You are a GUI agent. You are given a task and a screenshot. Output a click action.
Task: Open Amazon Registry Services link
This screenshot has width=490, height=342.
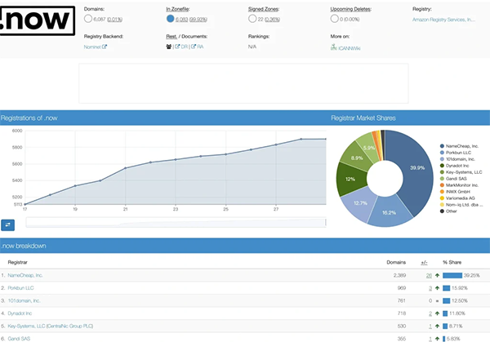(x=444, y=18)
